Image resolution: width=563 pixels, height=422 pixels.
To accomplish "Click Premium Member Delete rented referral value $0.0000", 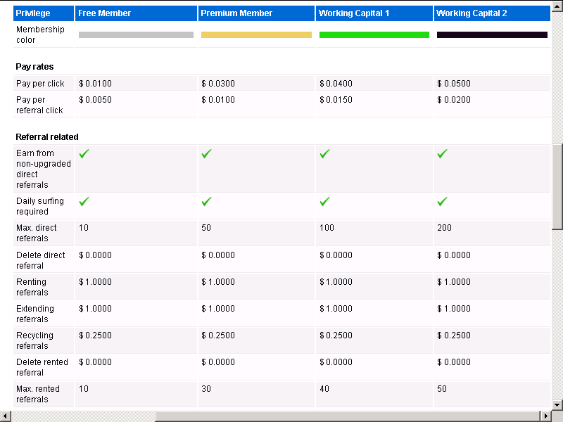I will 218,362.
